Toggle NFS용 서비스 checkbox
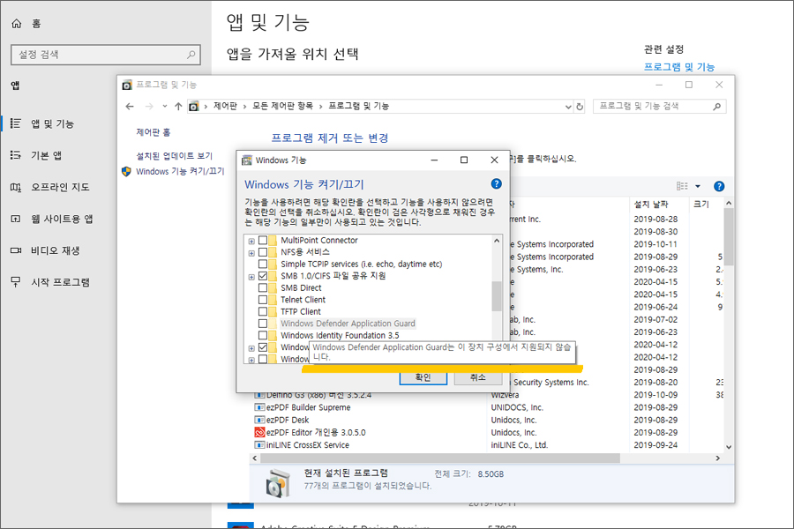 tap(263, 252)
